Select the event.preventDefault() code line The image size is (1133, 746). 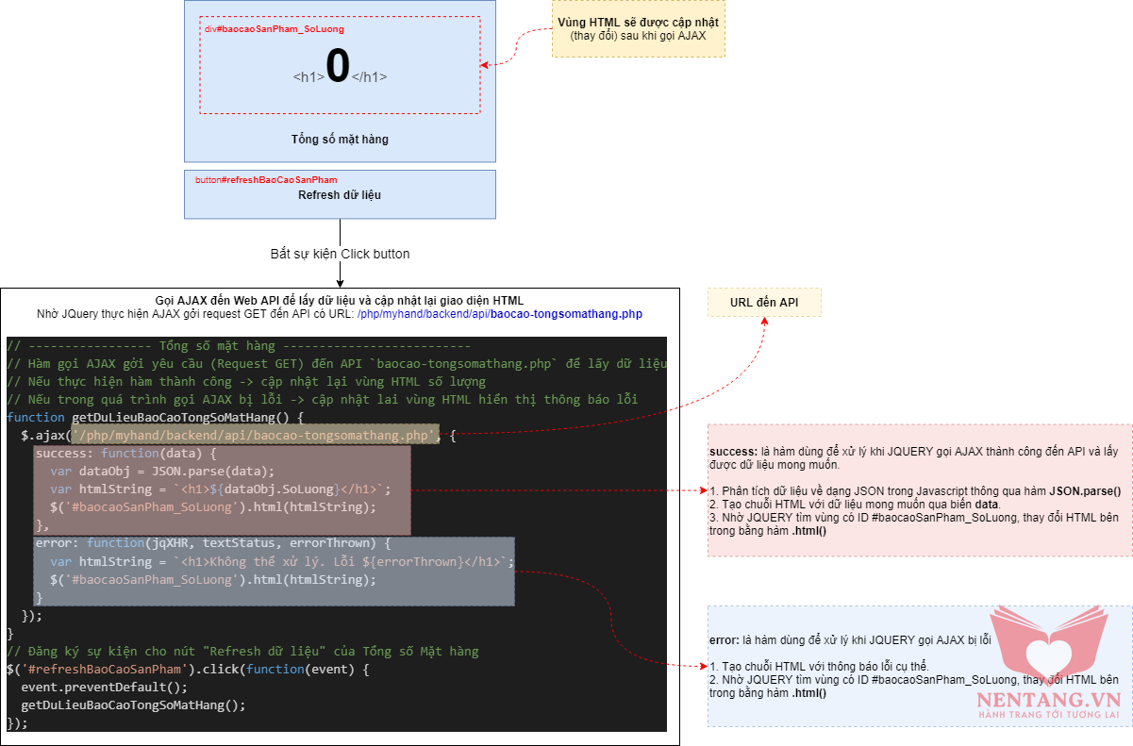105,688
